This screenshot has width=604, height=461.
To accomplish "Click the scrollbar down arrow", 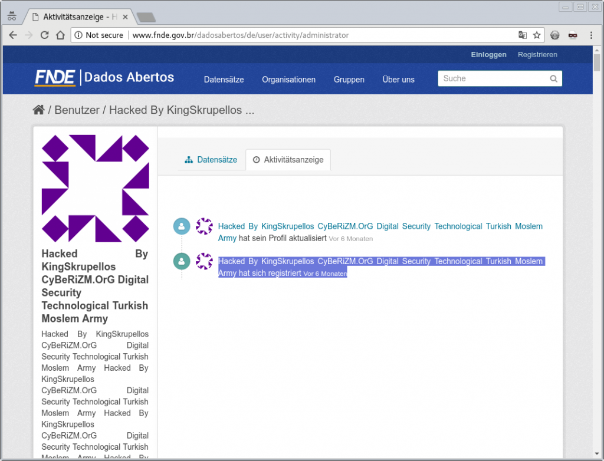I will click(x=597, y=455).
